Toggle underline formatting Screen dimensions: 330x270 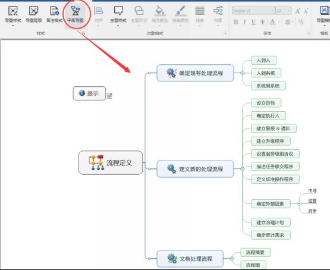254,22
